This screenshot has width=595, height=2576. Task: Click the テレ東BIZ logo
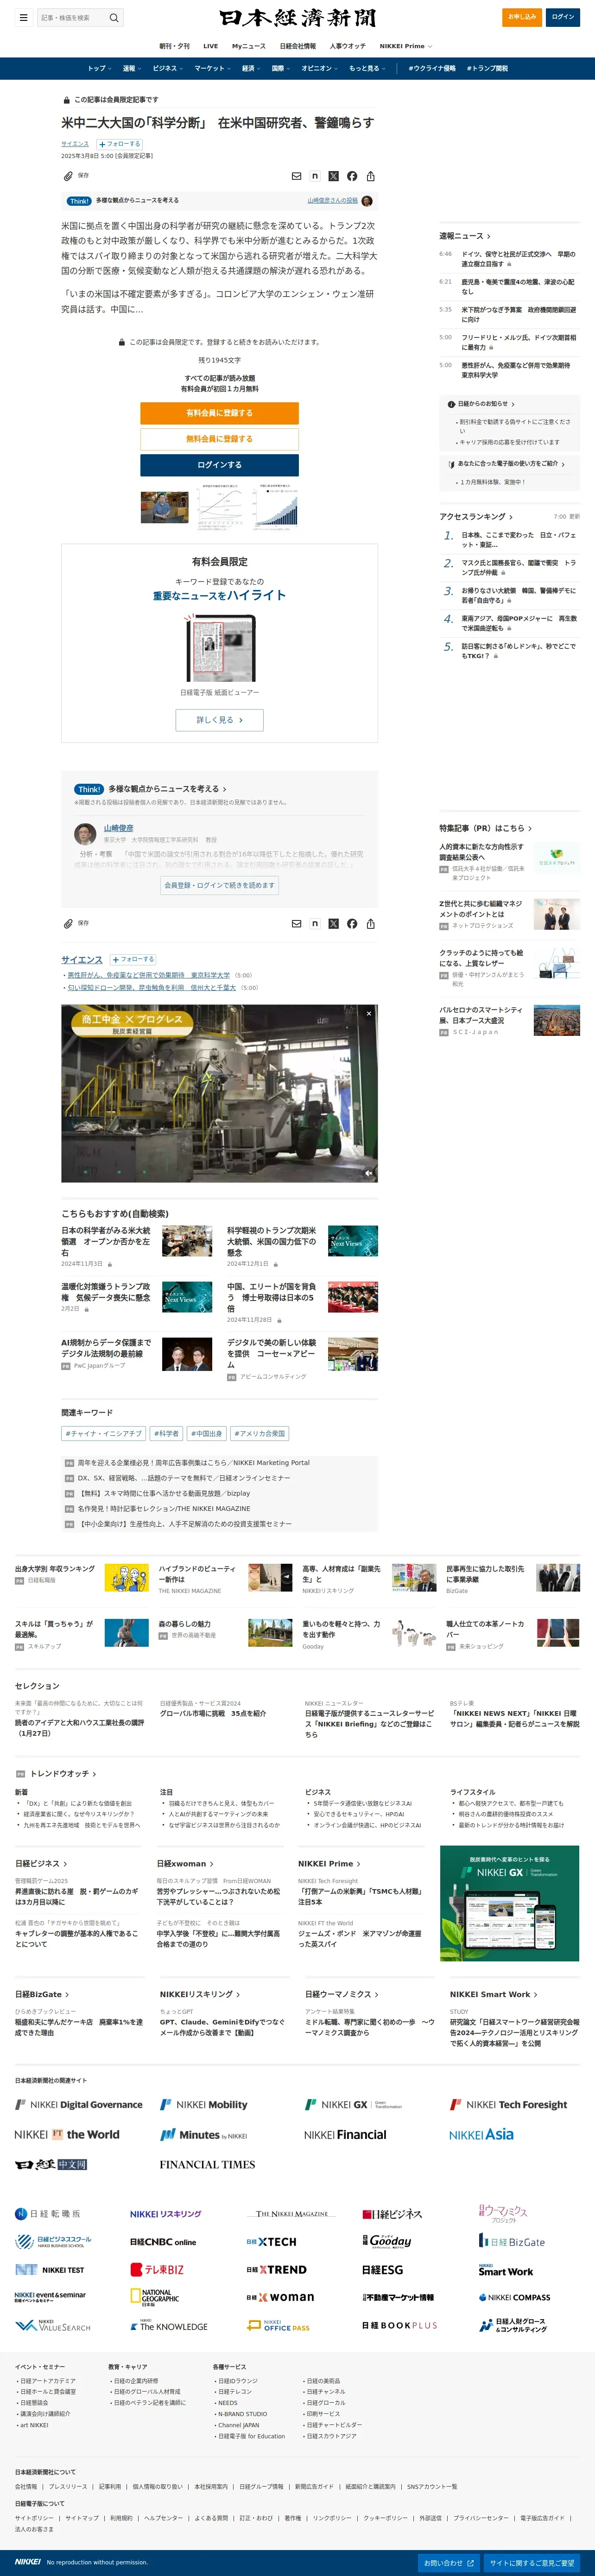tap(158, 2269)
